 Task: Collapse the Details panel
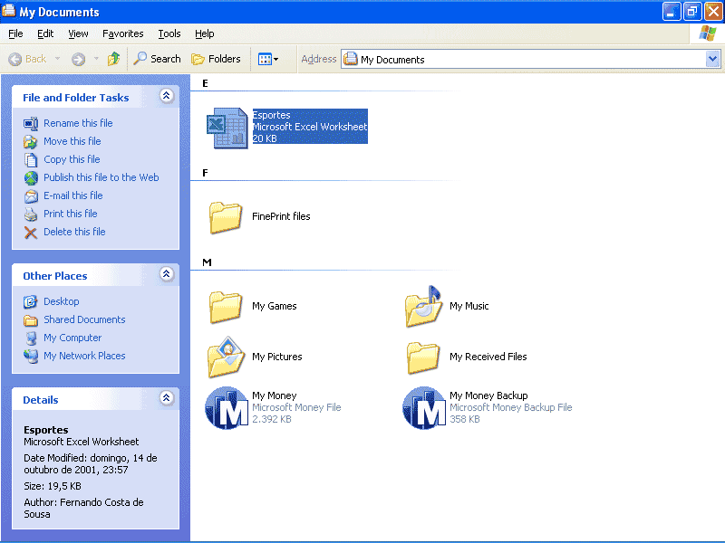[166, 398]
